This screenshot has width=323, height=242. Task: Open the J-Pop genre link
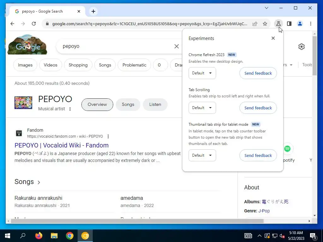pyautogui.click(x=264, y=211)
